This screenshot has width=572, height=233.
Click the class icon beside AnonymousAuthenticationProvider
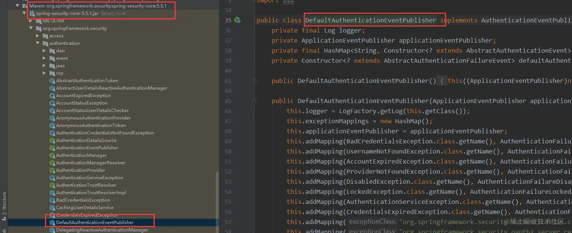tap(53, 118)
